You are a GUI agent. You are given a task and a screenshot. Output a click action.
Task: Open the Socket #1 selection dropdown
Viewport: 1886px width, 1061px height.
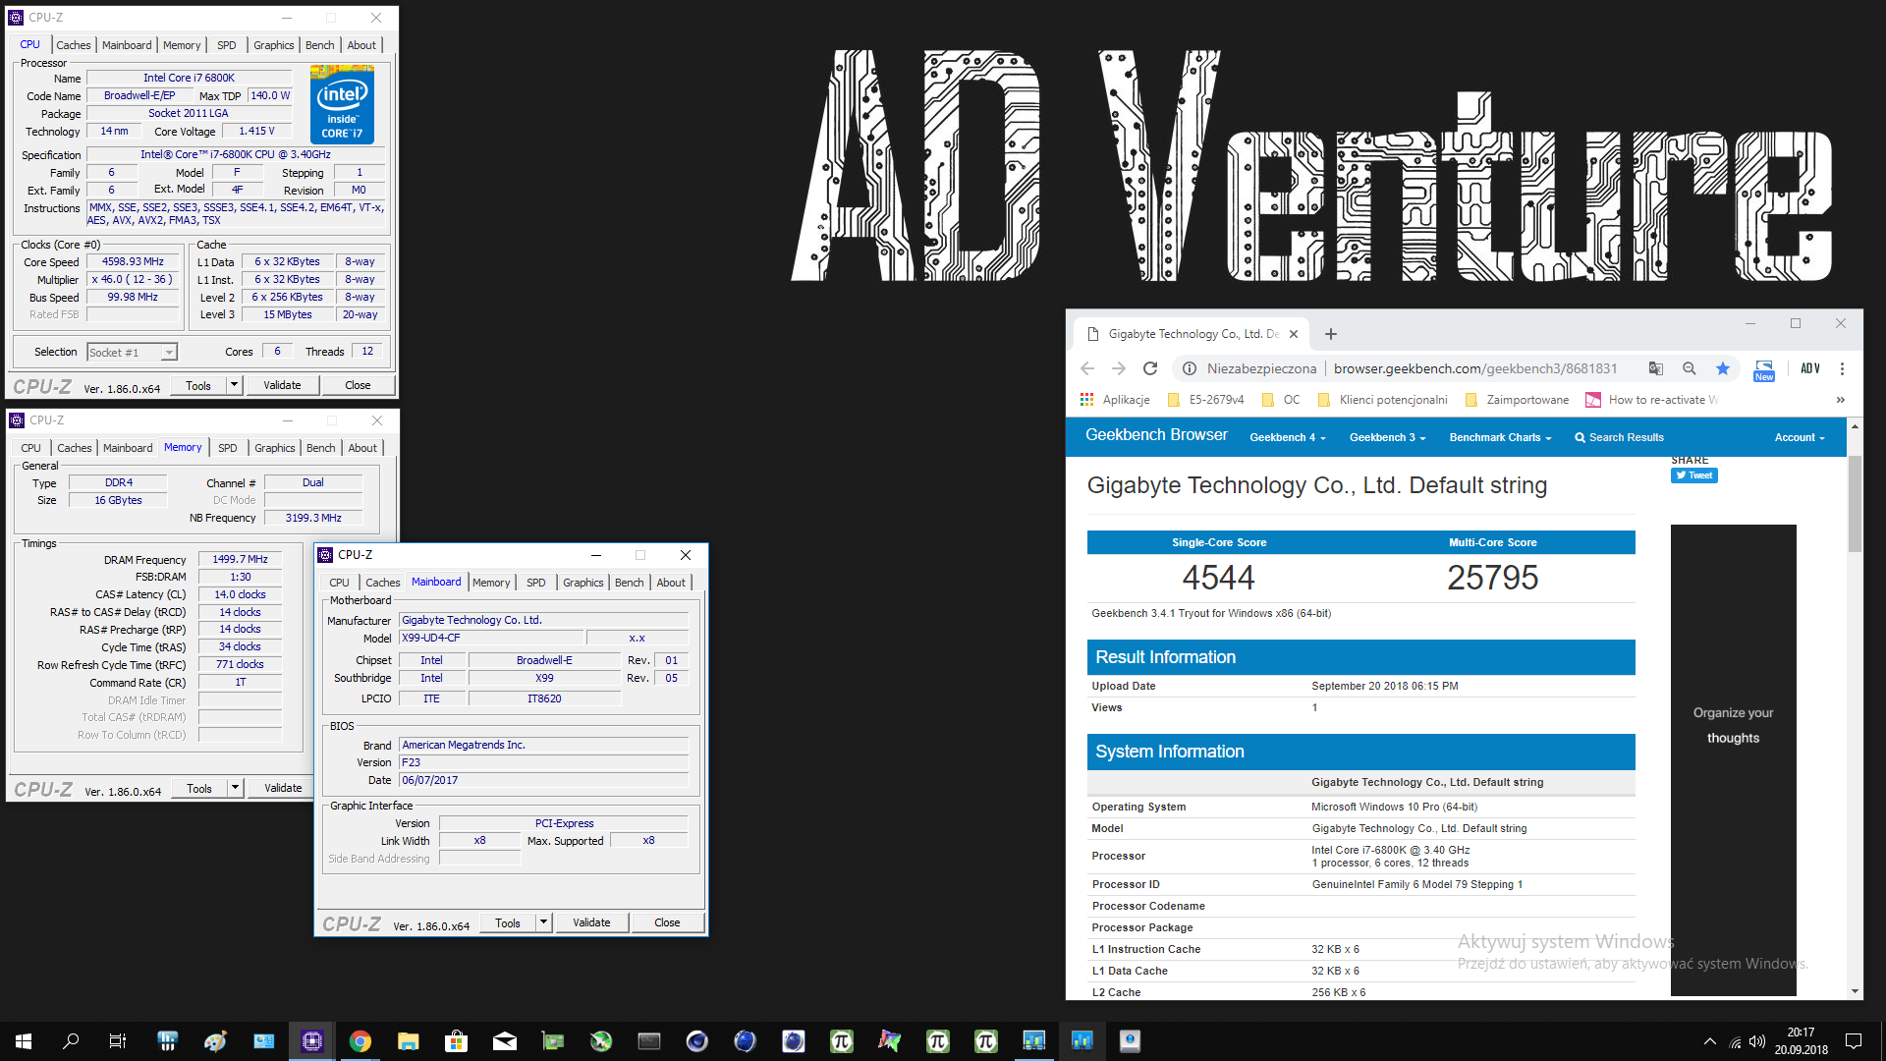[169, 353]
